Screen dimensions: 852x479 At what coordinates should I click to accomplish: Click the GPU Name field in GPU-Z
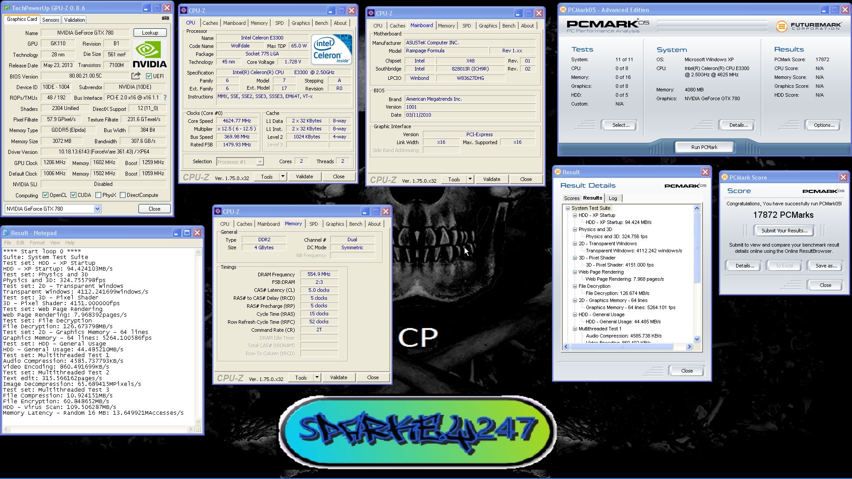[x=85, y=33]
